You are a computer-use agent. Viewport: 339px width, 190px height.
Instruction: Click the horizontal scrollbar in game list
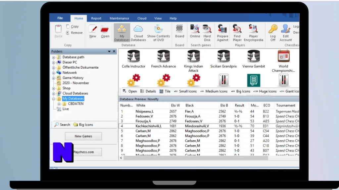tap(196, 158)
